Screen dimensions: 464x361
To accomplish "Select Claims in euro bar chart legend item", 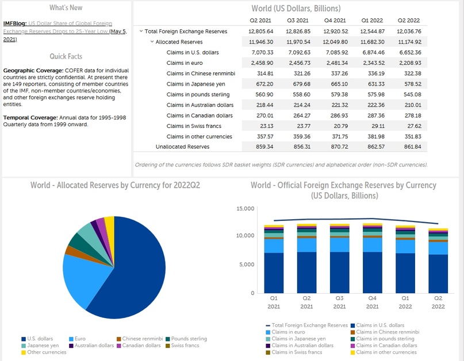I will click(267, 332).
